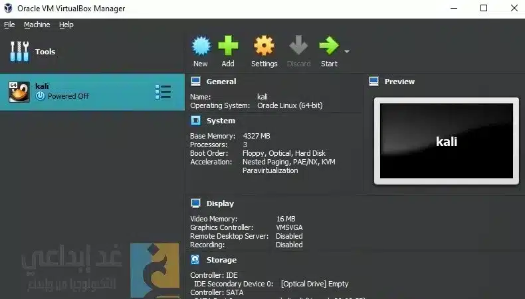The image size is (525, 299).
Task: Open the Tools item in sidebar
Action: click(33, 52)
